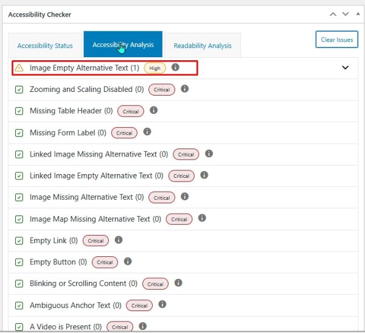The width and height of the screenshot is (365, 333).
Task: Click the Clear Issues button
Action: tap(336, 40)
